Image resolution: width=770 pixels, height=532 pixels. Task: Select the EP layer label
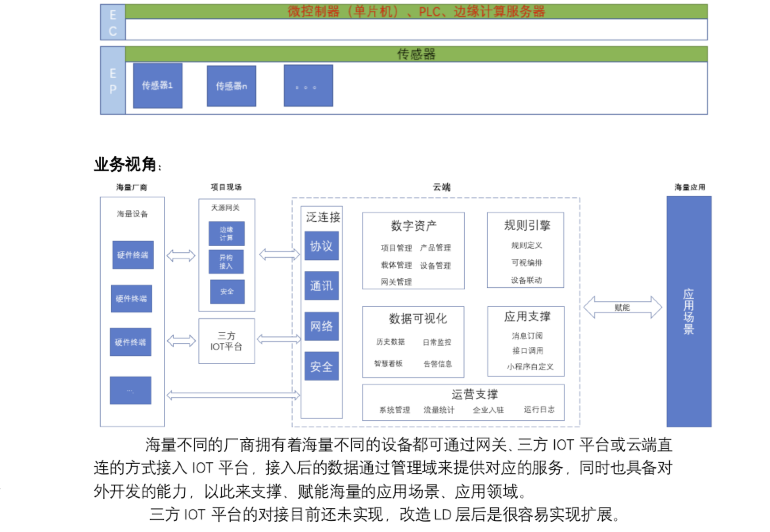coord(113,81)
